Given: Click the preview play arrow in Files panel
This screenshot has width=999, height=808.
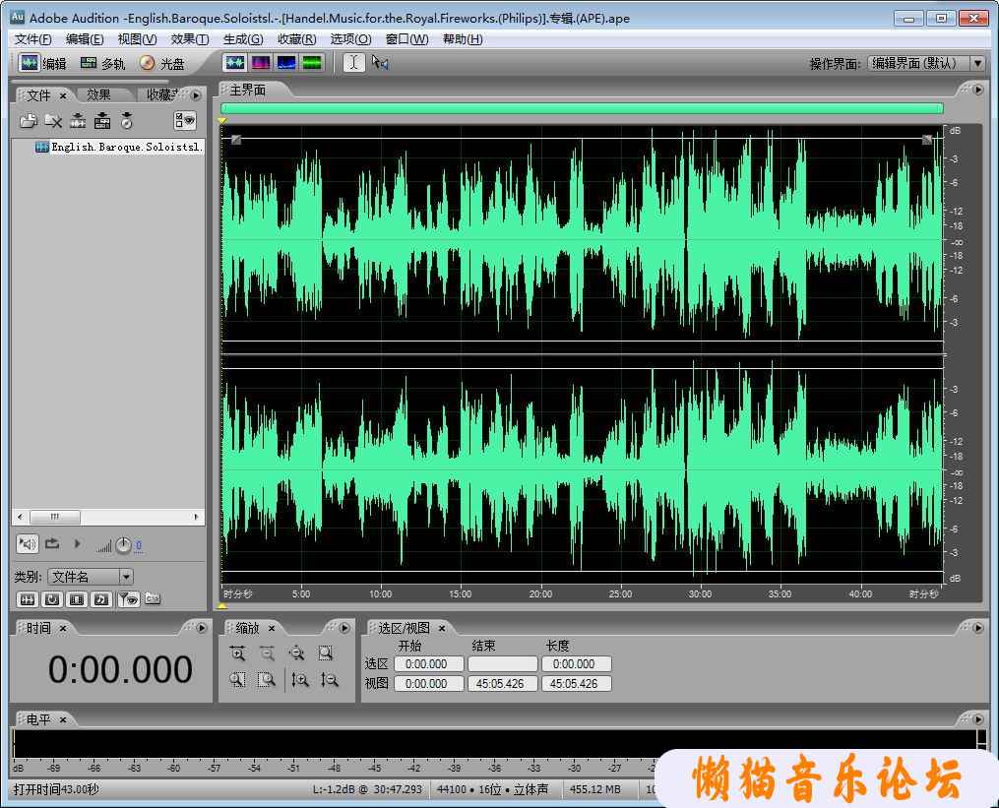Looking at the screenshot, I should 77,543.
